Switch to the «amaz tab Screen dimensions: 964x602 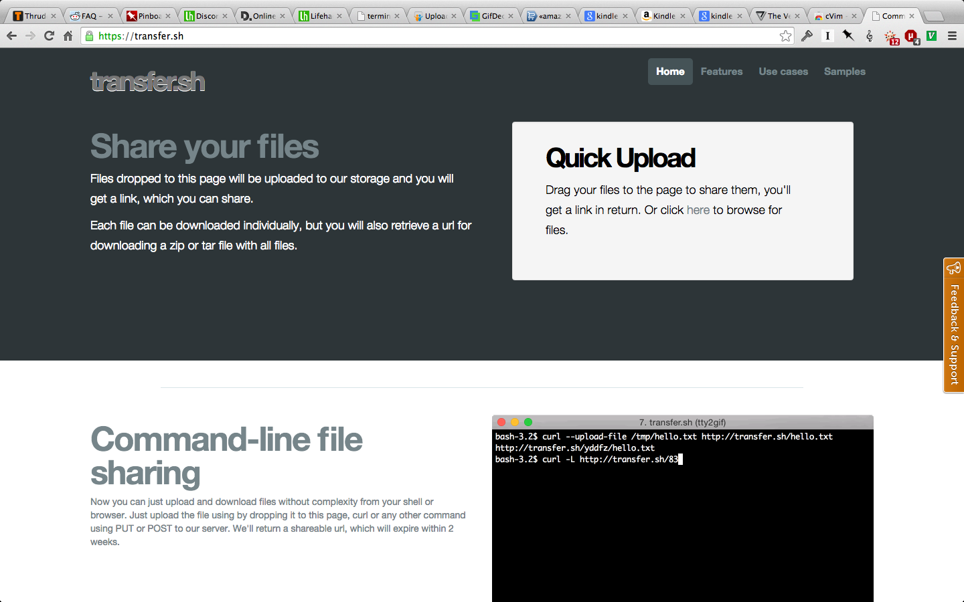point(548,16)
